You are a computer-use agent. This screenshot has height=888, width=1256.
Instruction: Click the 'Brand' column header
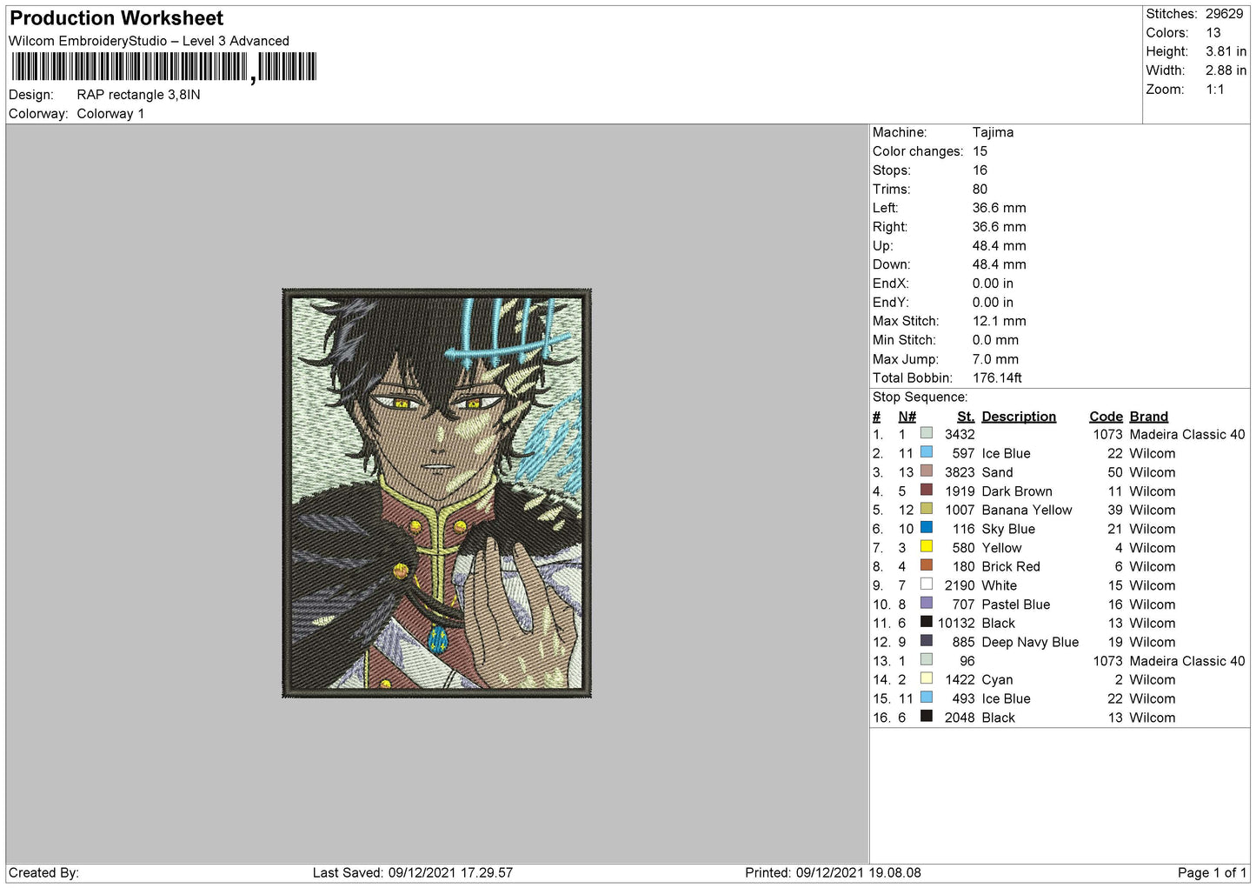click(1148, 417)
